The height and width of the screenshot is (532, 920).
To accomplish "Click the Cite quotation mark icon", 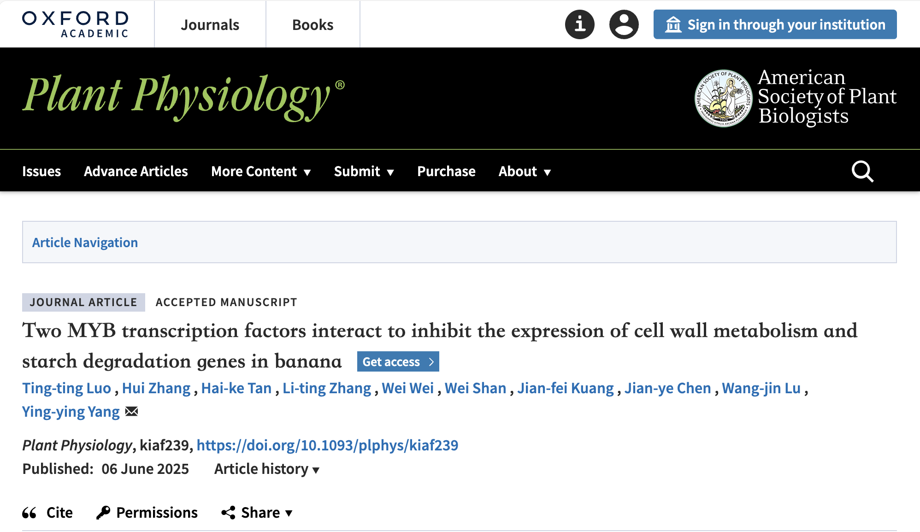I will pyautogui.click(x=29, y=513).
